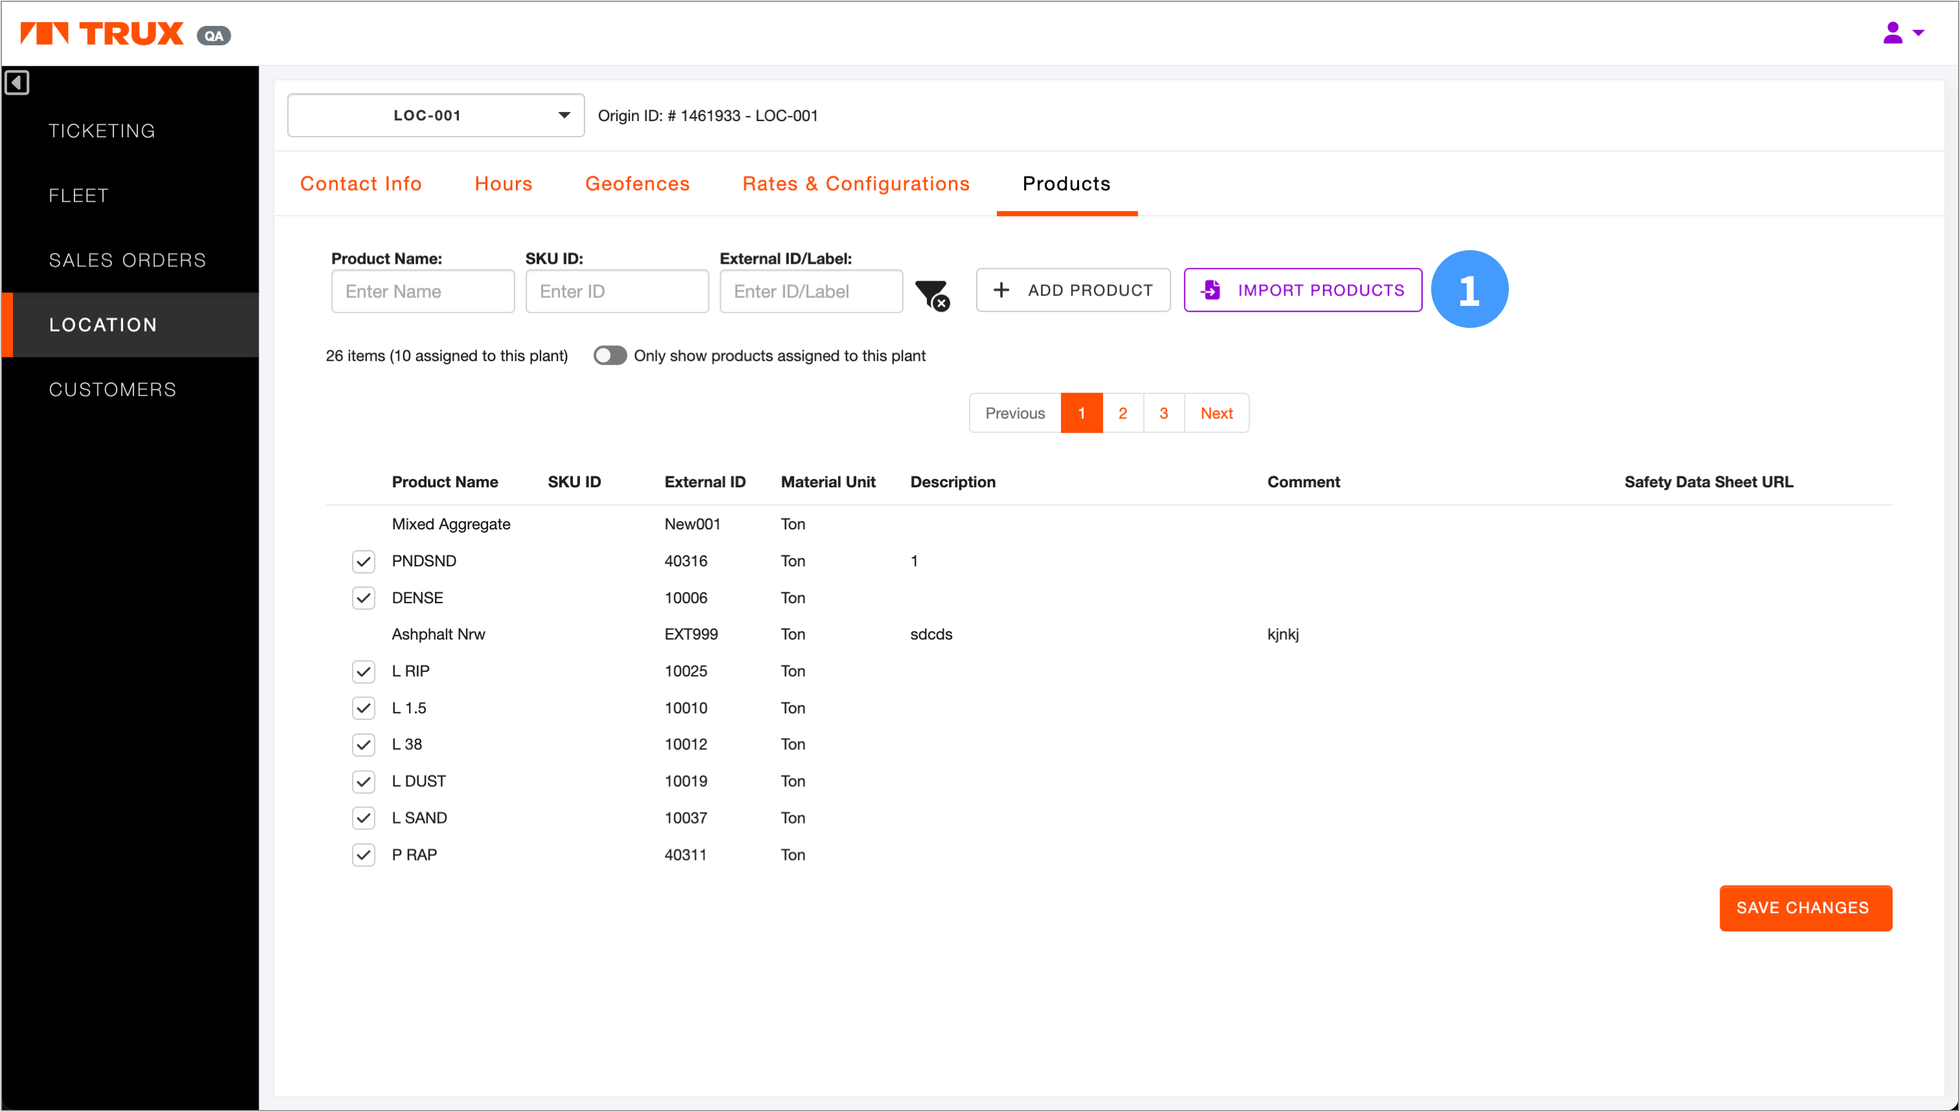Click the External ID column header
This screenshot has height=1112, width=1960.
click(705, 482)
